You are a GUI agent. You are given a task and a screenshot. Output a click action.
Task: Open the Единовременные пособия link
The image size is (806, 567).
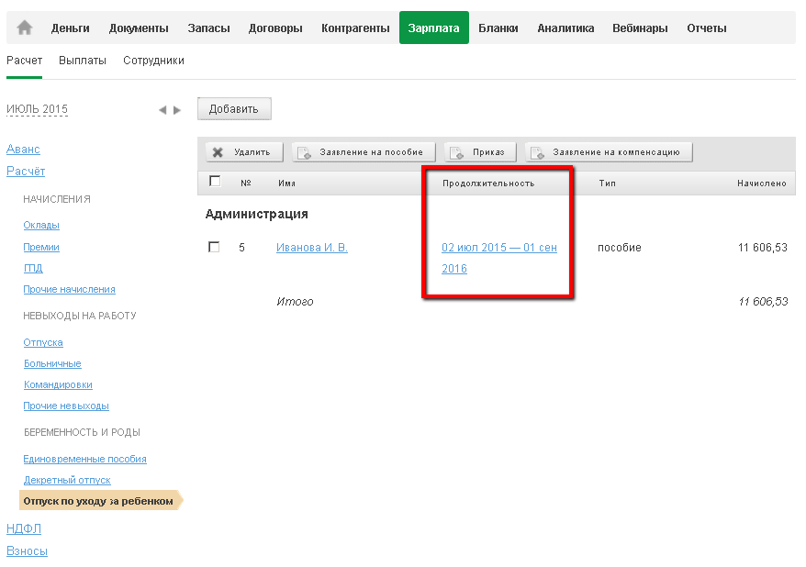(84, 459)
